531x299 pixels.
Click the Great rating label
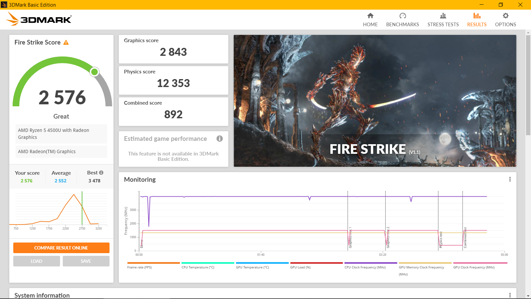tap(61, 116)
